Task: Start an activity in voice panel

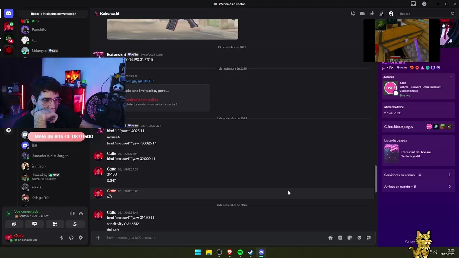Action: click(x=55, y=224)
